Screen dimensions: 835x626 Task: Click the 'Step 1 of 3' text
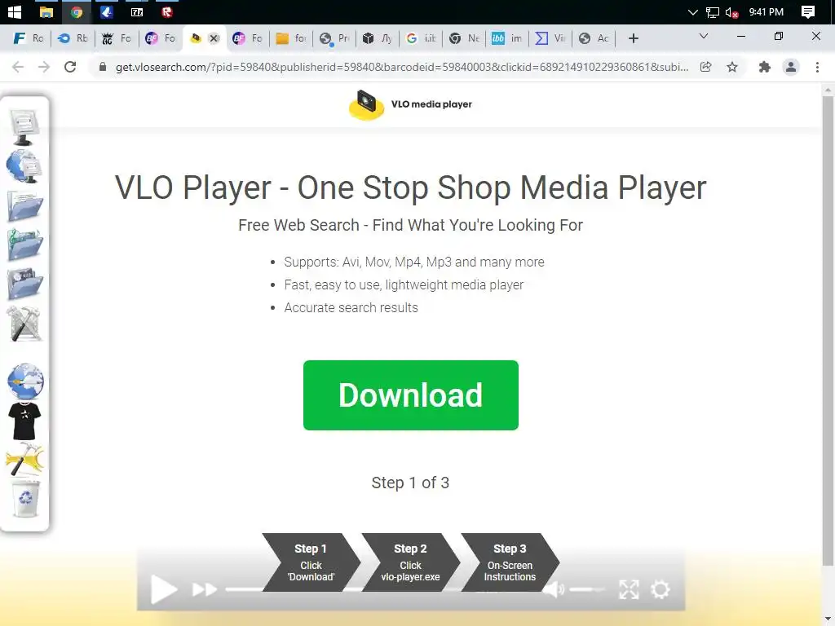411,483
